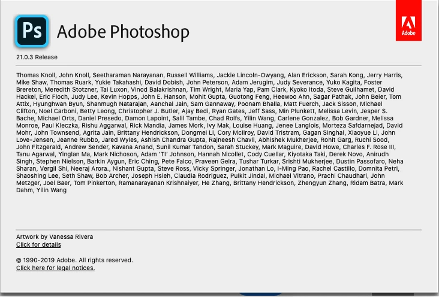The width and height of the screenshot is (439, 297).
Task: Click the Photoshop Ps app icon
Action: click(32, 31)
